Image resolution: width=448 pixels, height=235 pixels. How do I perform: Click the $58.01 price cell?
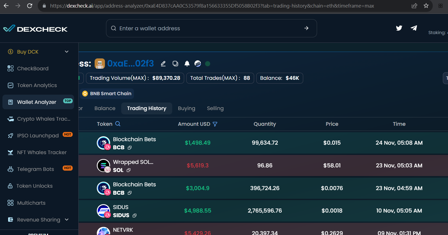click(332, 166)
